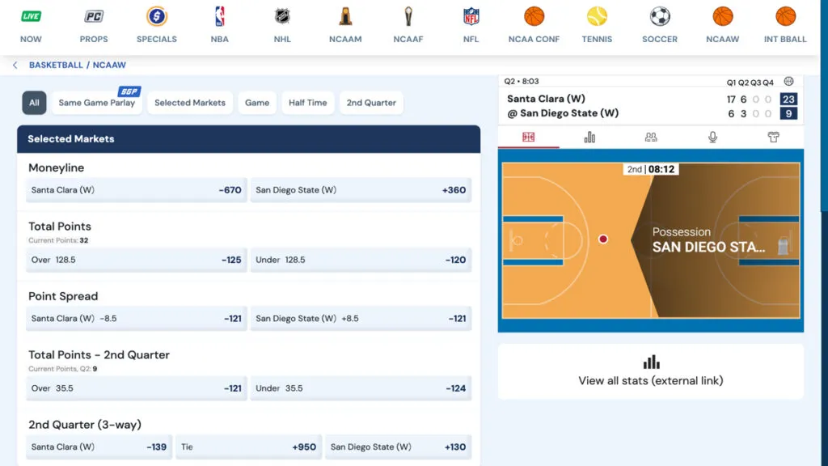The width and height of the screenshot is (828, 466).
Task: Open the PROPS category icon
Action: [94, 17]
